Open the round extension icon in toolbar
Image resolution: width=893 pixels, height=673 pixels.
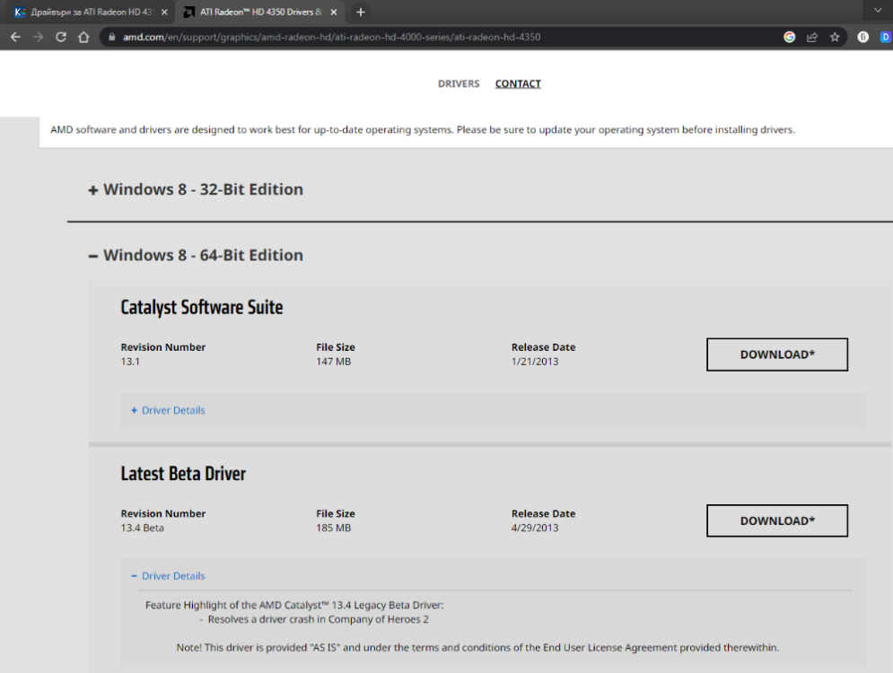click(863, 37)
